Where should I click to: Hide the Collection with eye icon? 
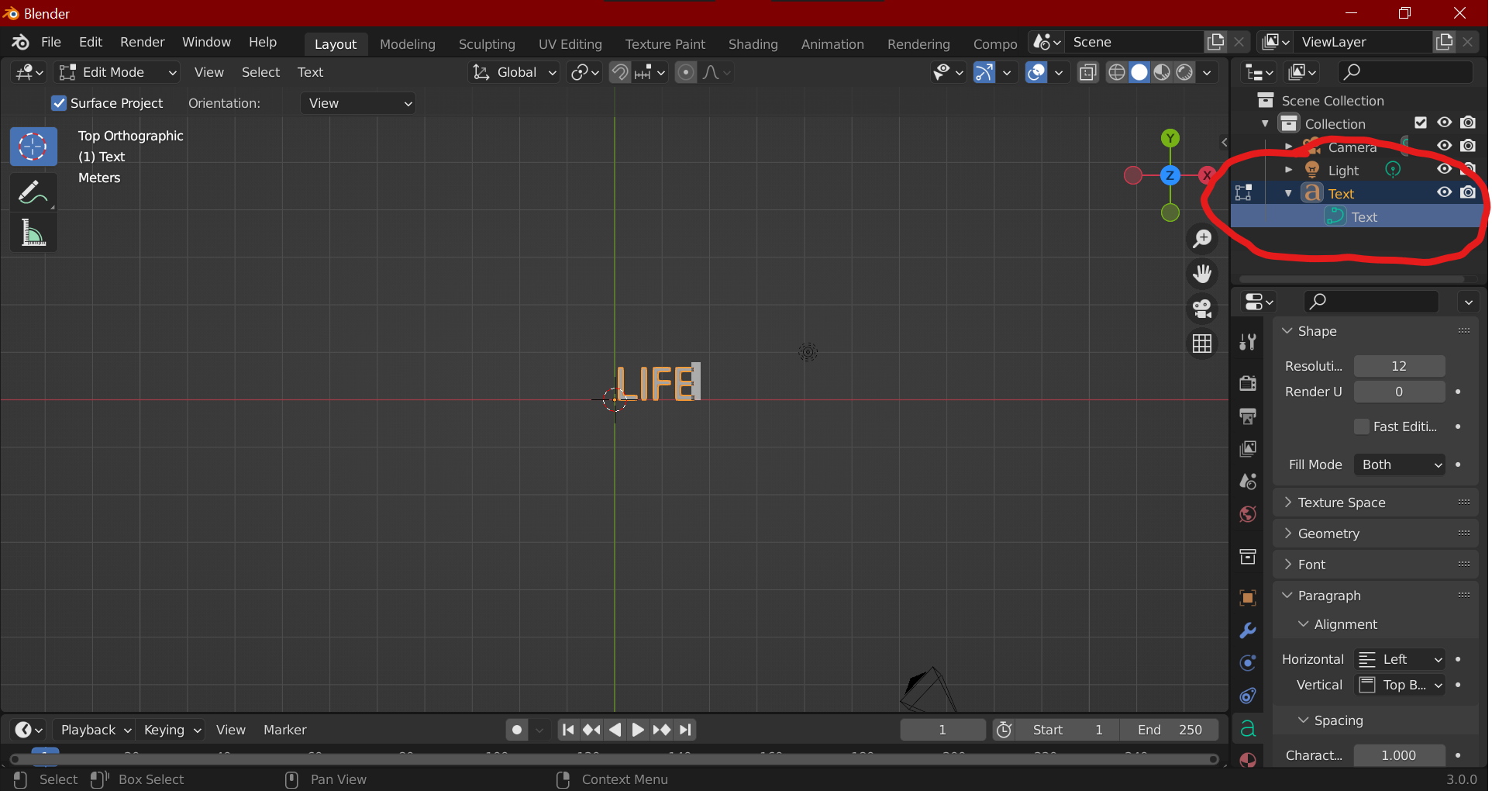tap(1445, 123)
